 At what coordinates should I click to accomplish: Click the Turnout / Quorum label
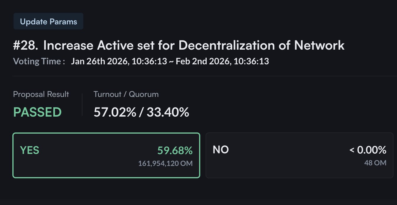(126, 94)
